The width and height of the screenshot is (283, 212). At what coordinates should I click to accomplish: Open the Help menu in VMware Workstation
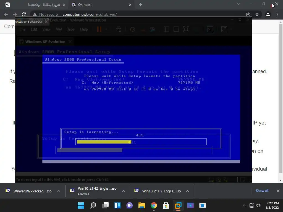pos(84,29)
